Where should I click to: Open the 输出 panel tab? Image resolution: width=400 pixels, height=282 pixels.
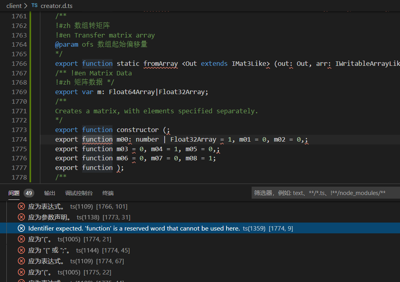click(x=50, y=193)
